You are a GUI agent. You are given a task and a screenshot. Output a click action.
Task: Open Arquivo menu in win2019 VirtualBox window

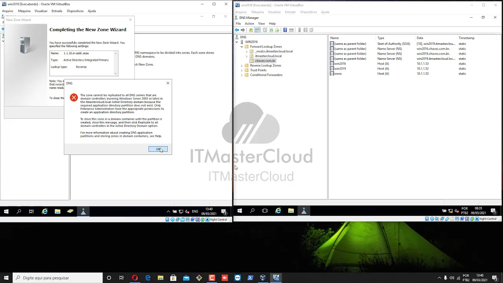point(7,11)
